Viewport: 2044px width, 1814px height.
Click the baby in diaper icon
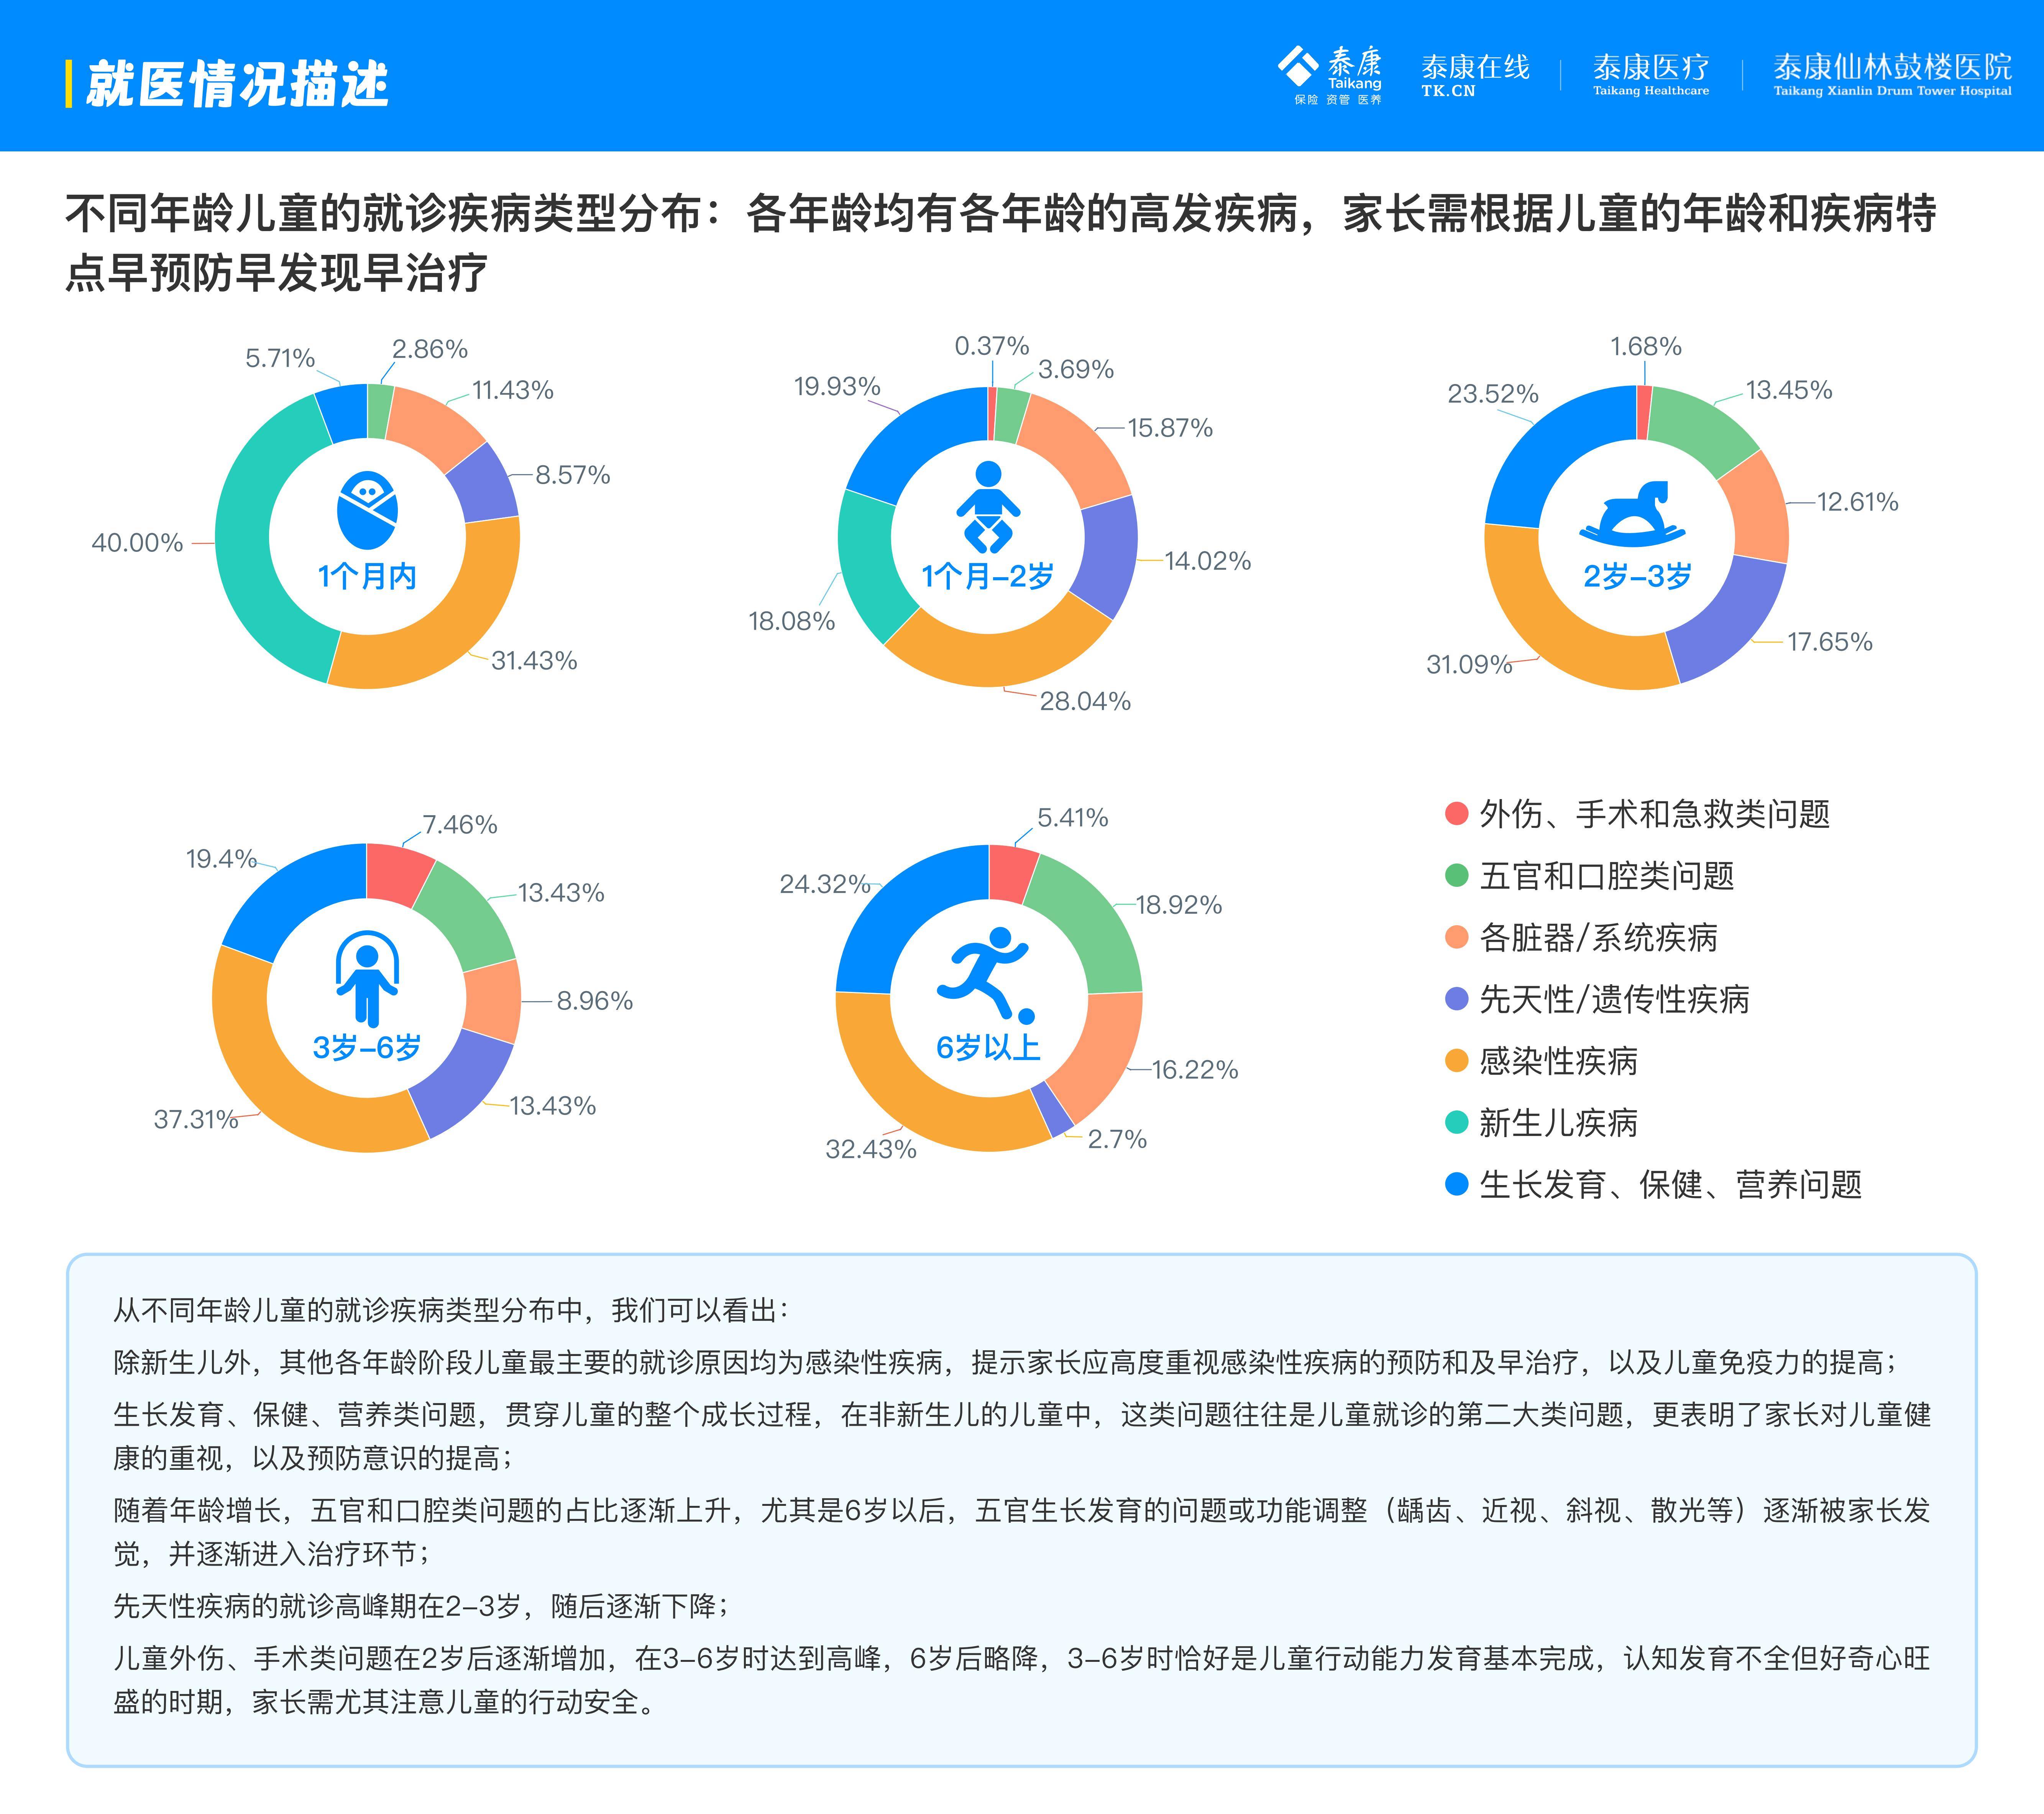click(988, 507)
